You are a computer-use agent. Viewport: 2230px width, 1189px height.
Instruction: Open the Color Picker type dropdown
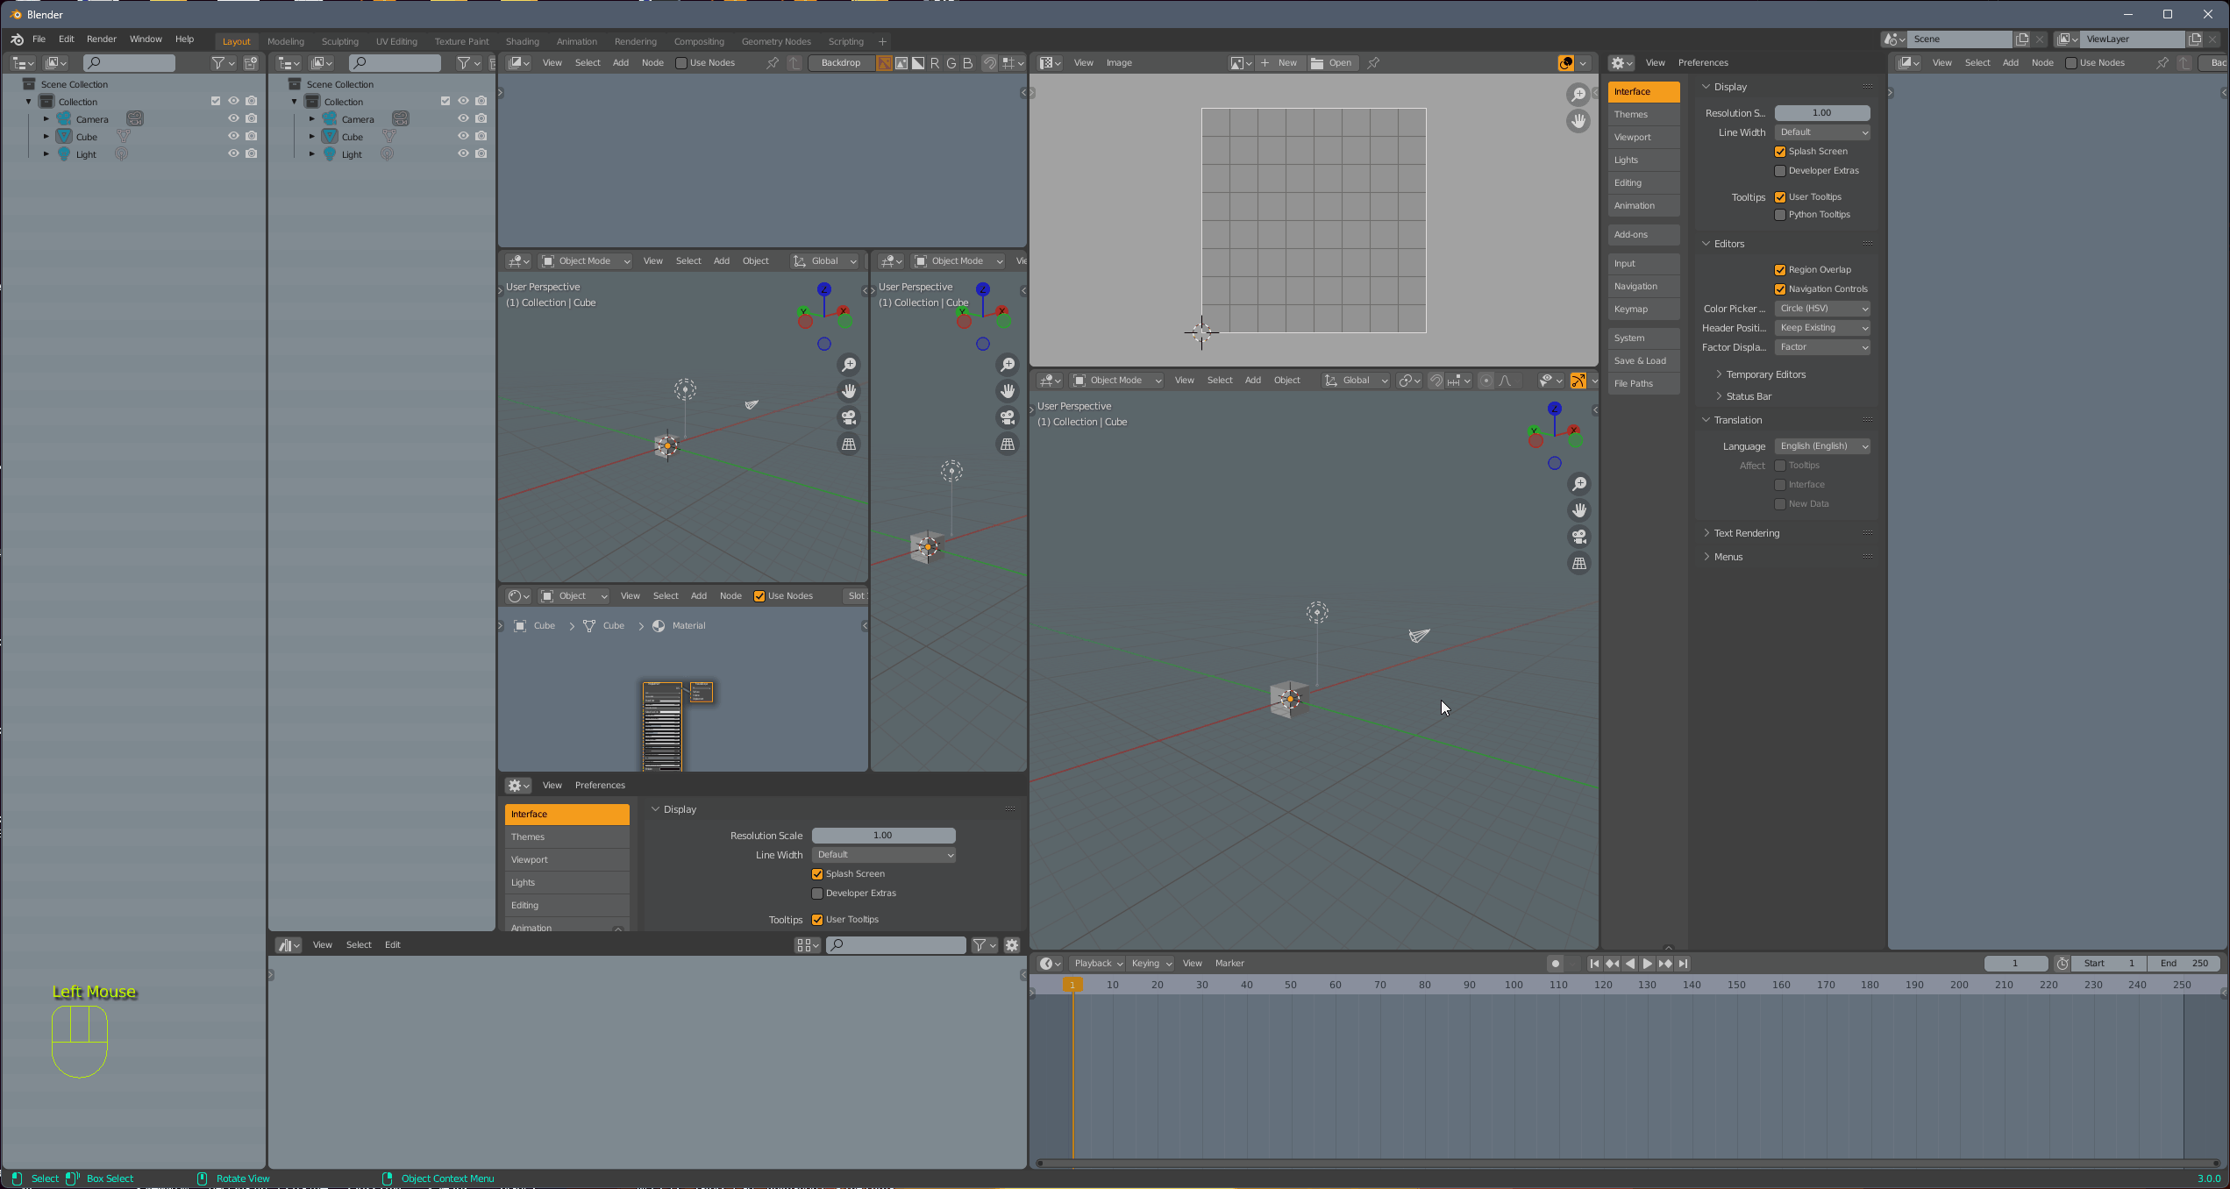point(1822,309)
